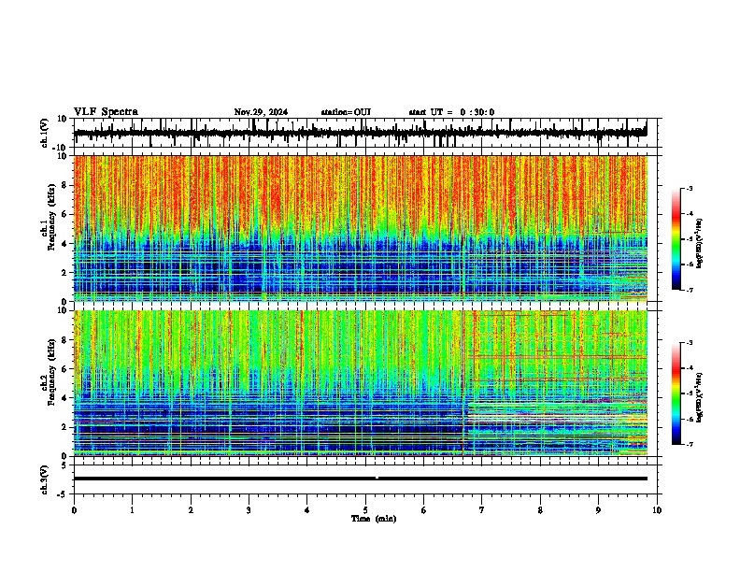
Task: Click the "7" minute tick label
Action: point(482,510)
